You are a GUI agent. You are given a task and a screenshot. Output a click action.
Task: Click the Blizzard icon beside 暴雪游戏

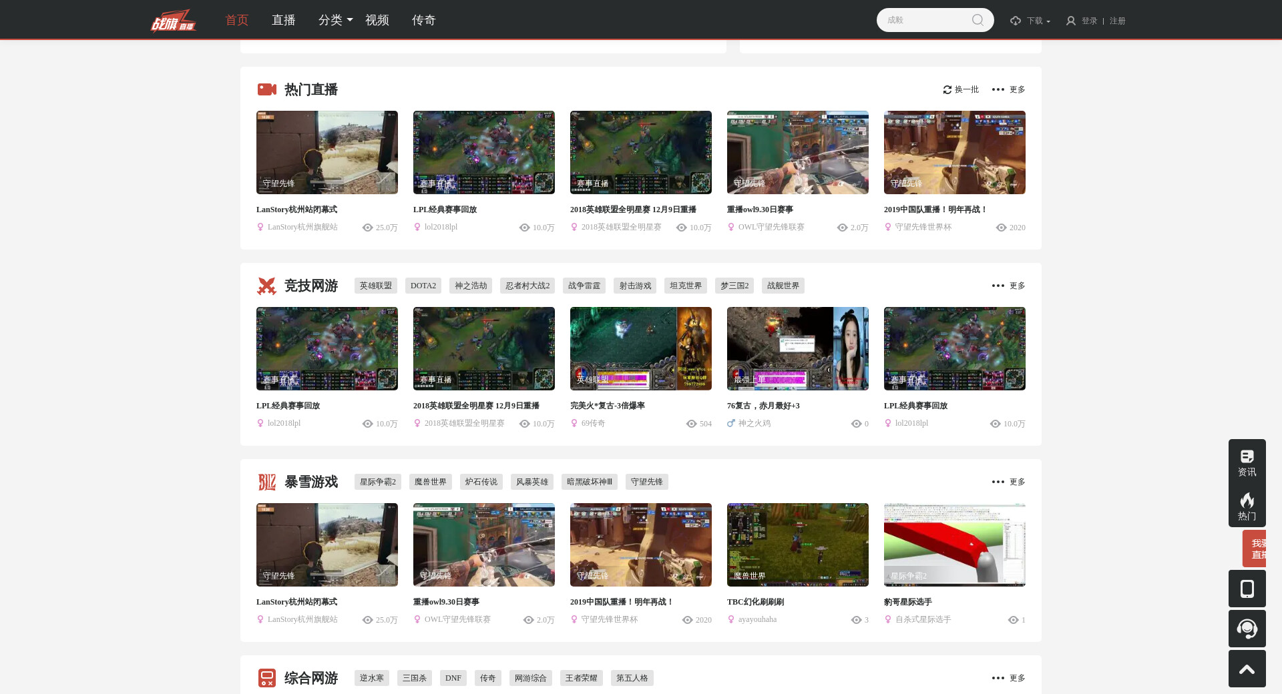pos(267,482)
